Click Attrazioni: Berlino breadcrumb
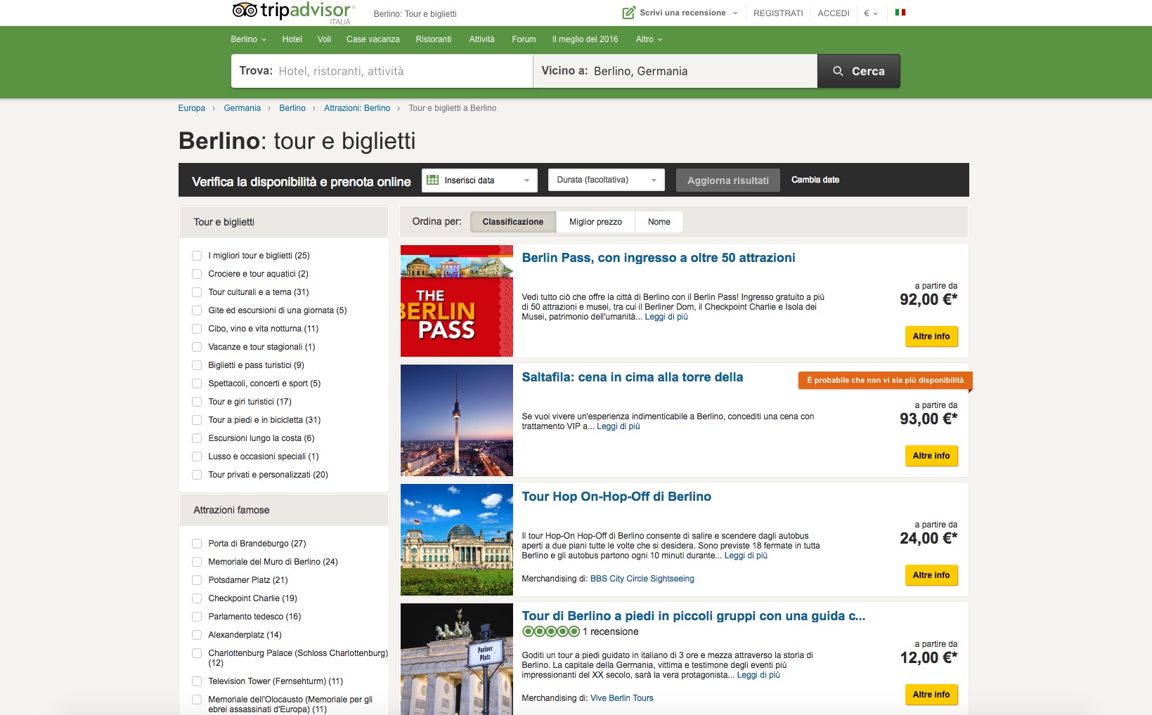This screenshot has height=715, width=1152. [x=357, y=108]
